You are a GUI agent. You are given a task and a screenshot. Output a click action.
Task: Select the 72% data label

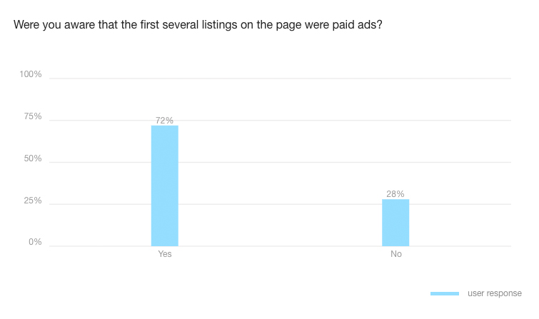pyautogui.click(x=164, y=121)
